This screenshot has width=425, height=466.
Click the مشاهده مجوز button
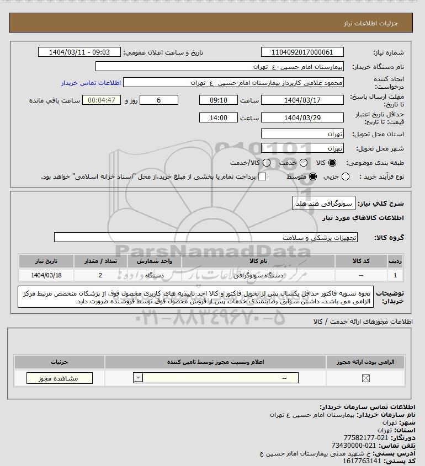[x=60, y=378]
